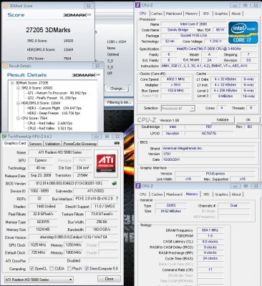Open the ATI Radeon HD 5800 Series dropdown
Viewport: 262px width, 286px height.
39,280
